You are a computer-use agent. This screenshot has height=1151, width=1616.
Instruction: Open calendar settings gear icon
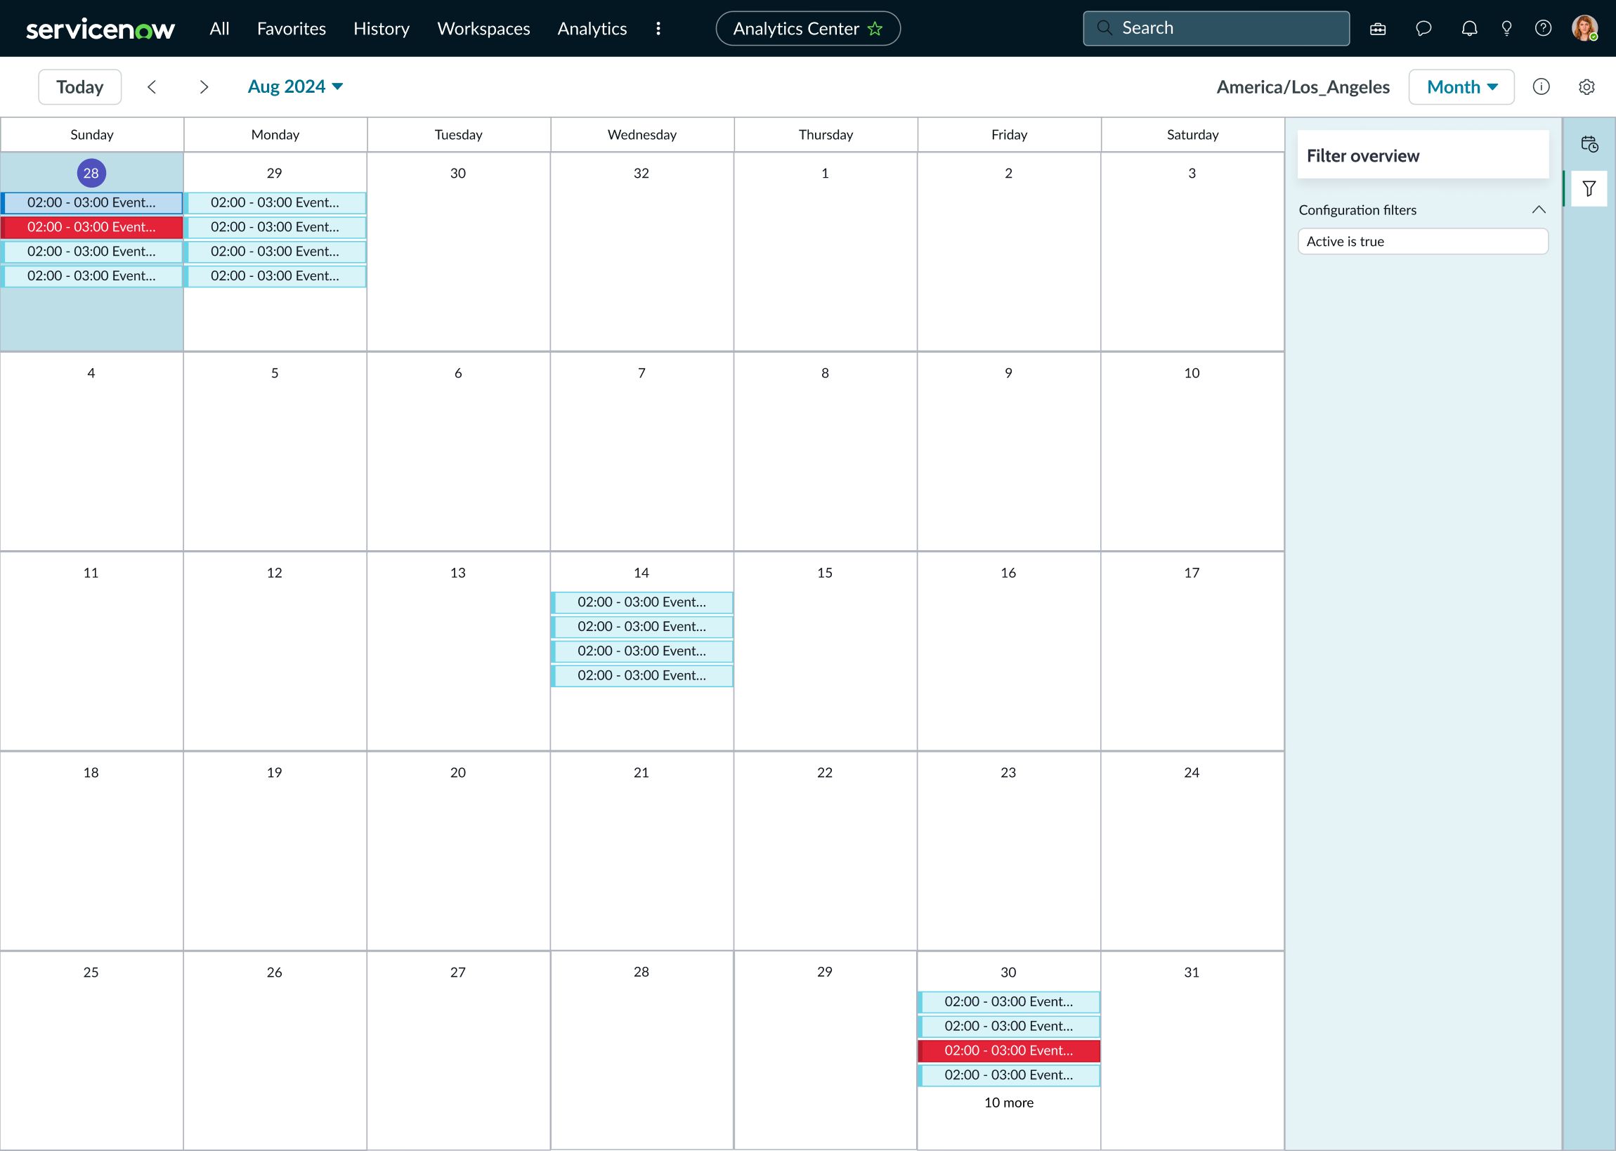tap(1586, 87)
